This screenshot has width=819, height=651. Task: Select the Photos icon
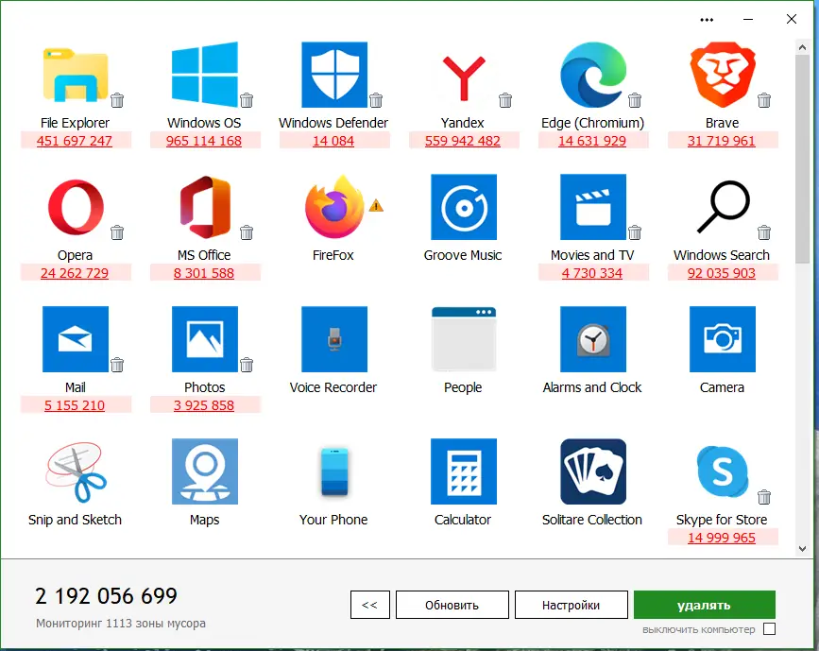pyautogui.click(x=205, y=339)
